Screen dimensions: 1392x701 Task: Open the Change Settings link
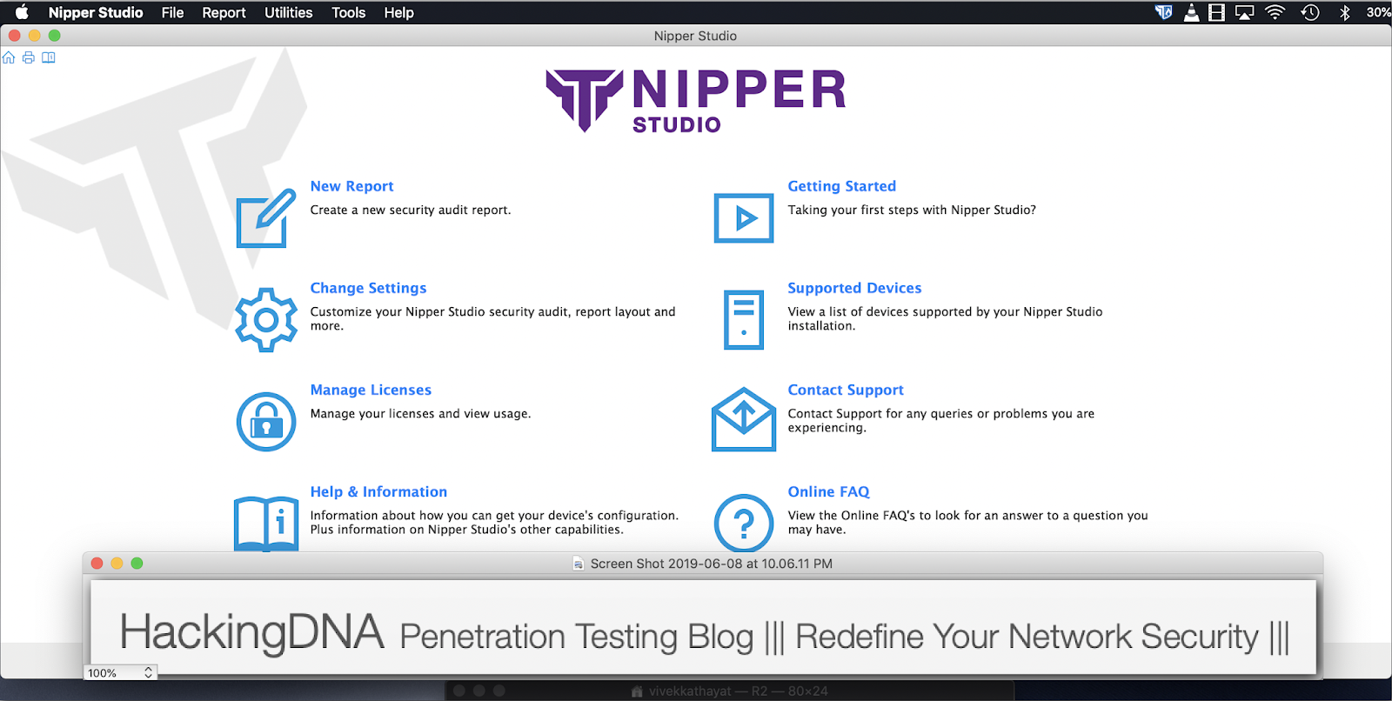click(x=368, y=288)
